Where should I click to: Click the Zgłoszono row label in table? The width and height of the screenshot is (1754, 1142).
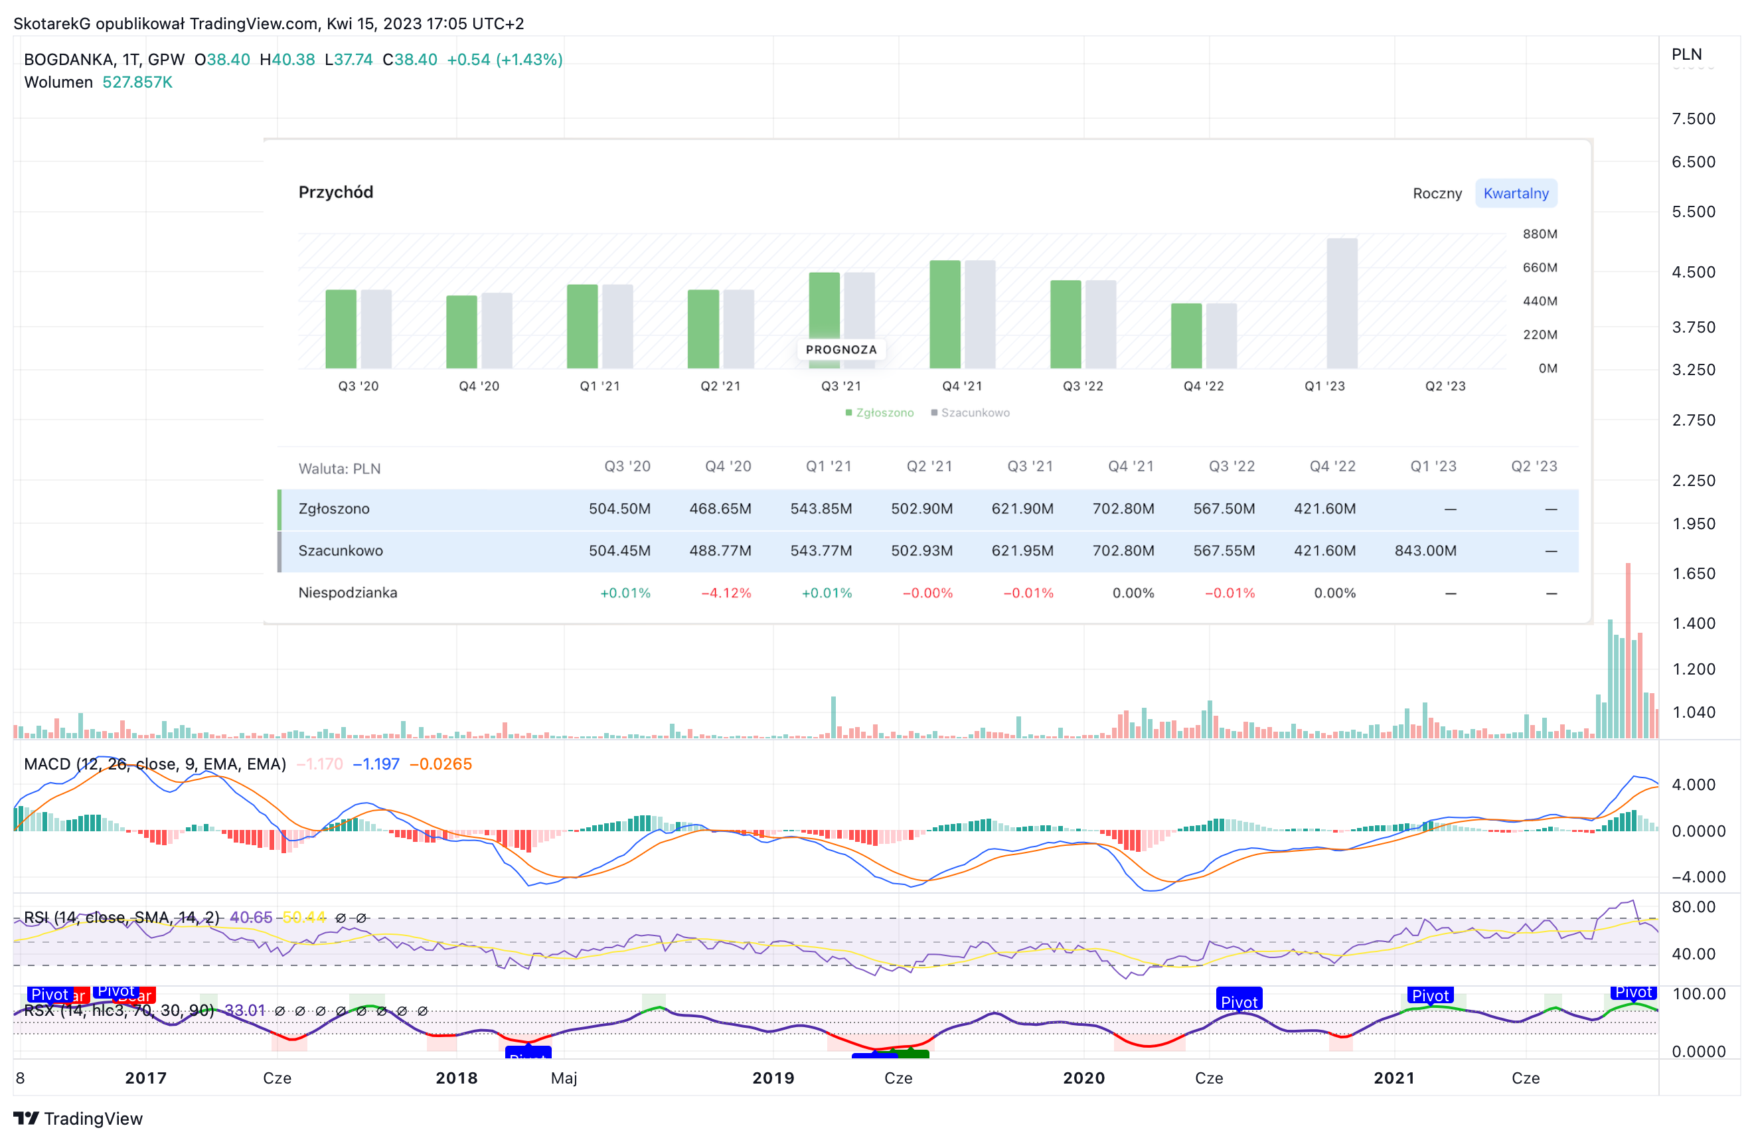point(334,509)
